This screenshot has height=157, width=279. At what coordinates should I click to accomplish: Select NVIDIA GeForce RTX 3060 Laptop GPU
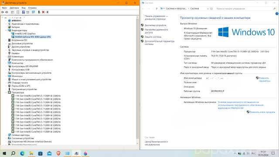(33, 37)
